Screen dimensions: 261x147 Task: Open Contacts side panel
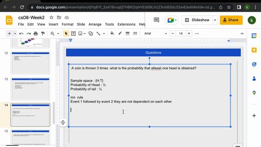(x=254, y=78)
